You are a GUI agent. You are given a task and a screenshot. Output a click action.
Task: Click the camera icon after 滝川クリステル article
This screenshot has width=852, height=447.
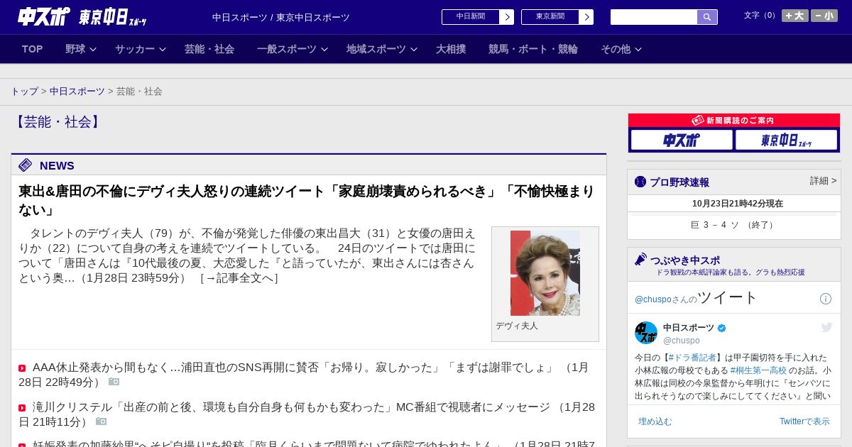[102, 421]
